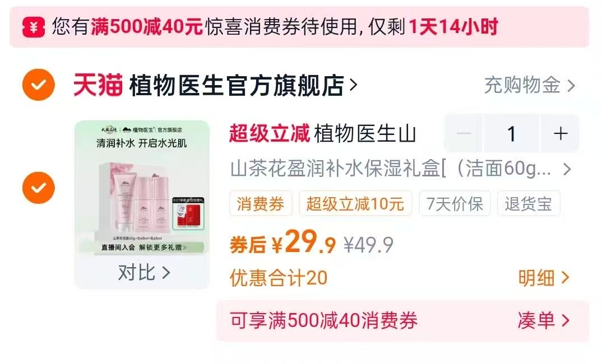
Task: Click the 退货宝 return guarantee tag
Action: 528,204
